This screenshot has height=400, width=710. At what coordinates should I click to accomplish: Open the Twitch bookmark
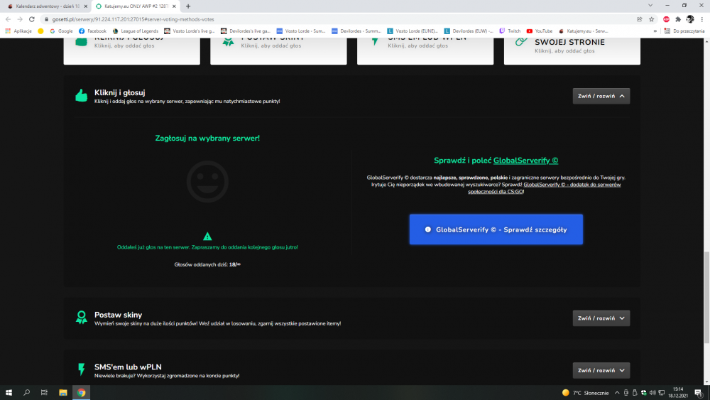pos(510,31)
